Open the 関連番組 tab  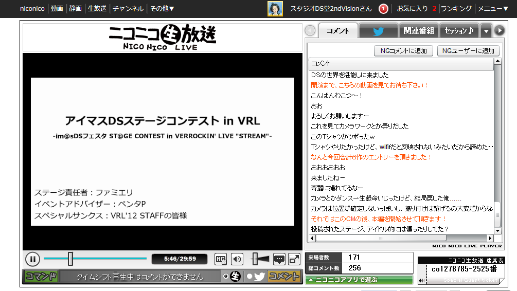419,31
